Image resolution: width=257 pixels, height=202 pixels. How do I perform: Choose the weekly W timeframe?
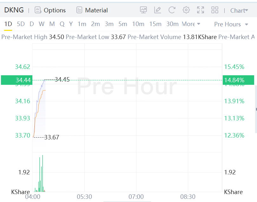click(x=42, y=24)
